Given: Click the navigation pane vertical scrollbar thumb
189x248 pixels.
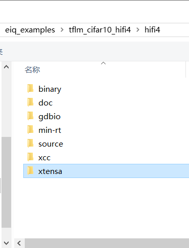Looking at the screenshot, I should coord(7,182).
